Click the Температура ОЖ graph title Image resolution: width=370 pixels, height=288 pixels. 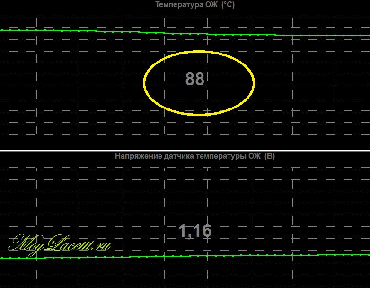[x=195, y=5]
